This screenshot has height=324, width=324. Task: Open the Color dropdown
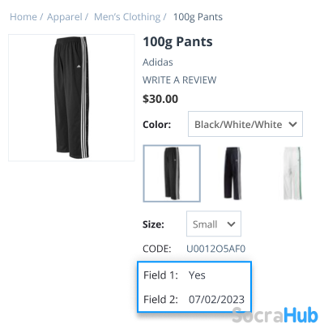pyautogui.click(x=245, y=124)
